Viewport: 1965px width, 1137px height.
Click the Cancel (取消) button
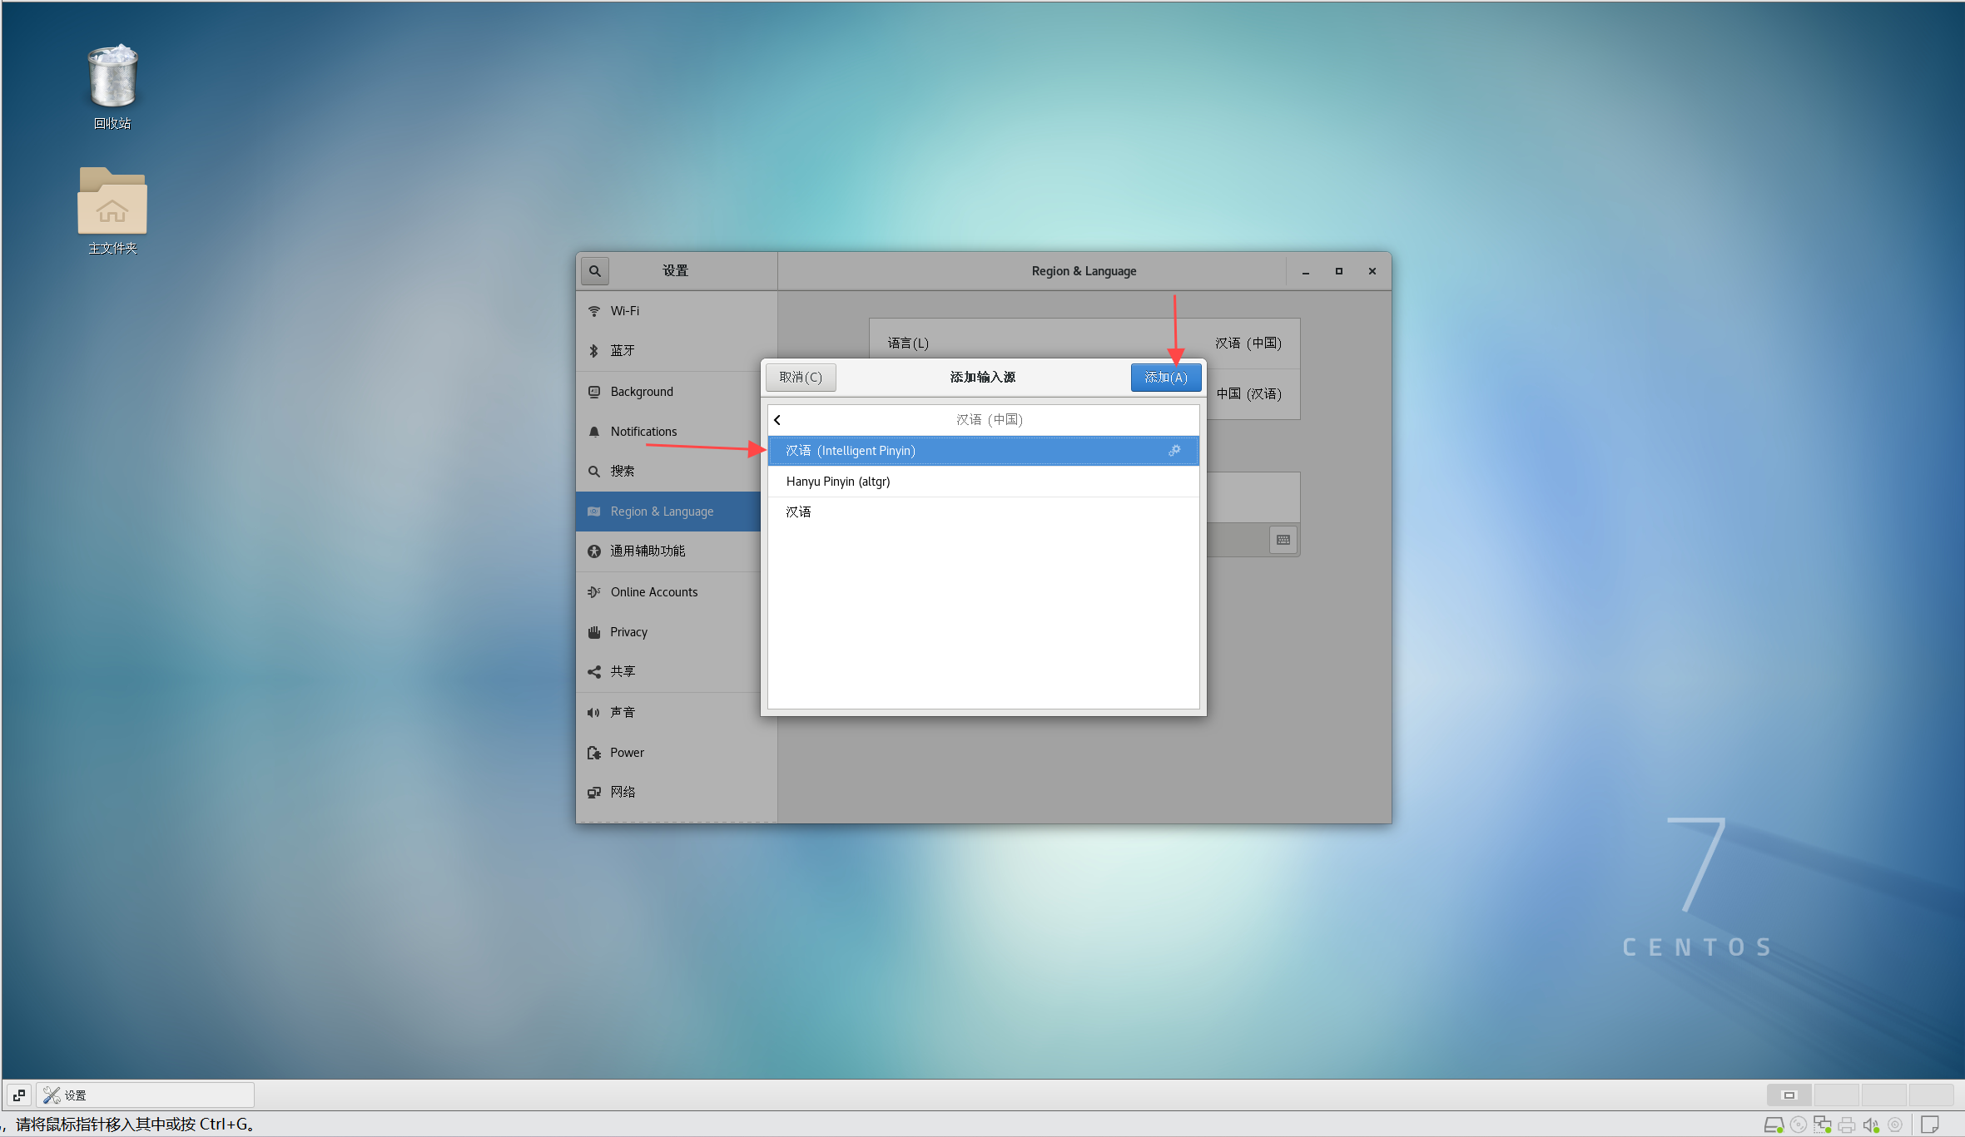pos(801,378)
